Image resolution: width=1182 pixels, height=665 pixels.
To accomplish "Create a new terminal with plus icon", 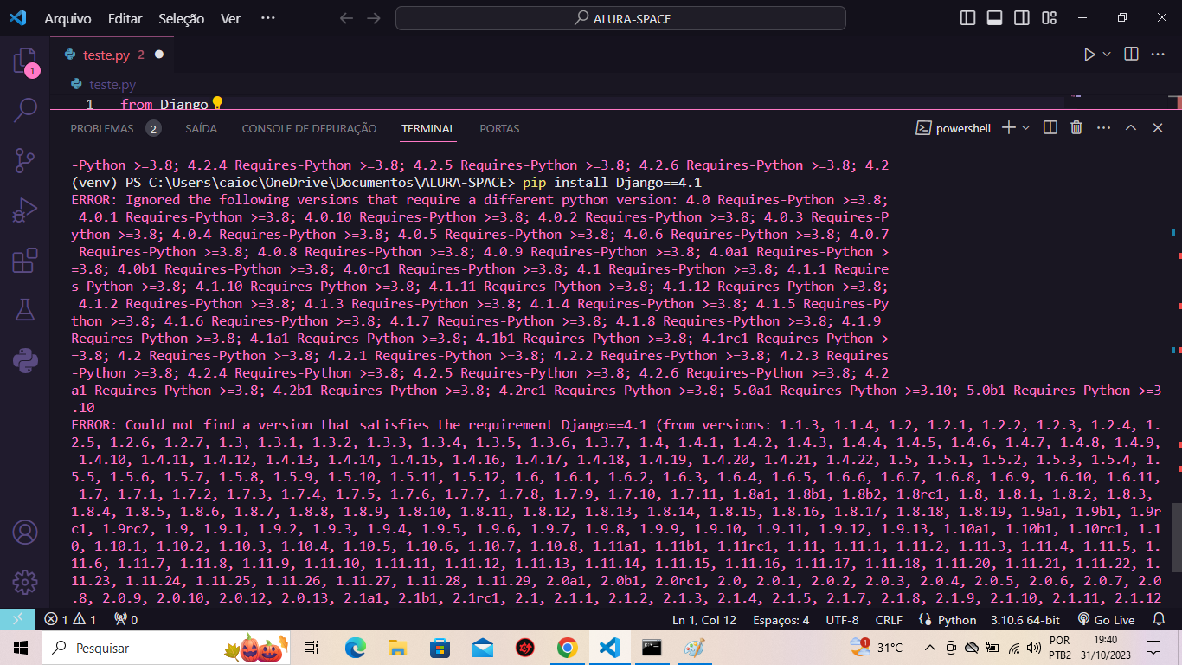I will click(x=1008, y=127).
